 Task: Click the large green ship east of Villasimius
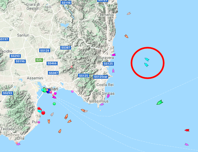click(x=160, y=102)
